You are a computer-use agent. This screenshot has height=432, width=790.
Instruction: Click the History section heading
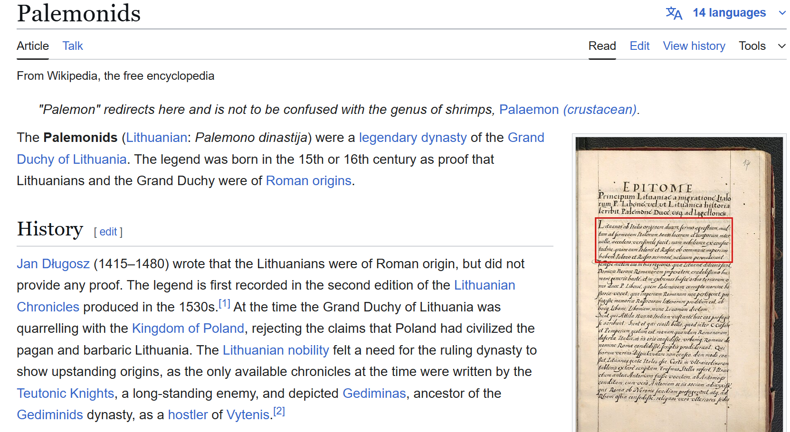pos(50,229)
